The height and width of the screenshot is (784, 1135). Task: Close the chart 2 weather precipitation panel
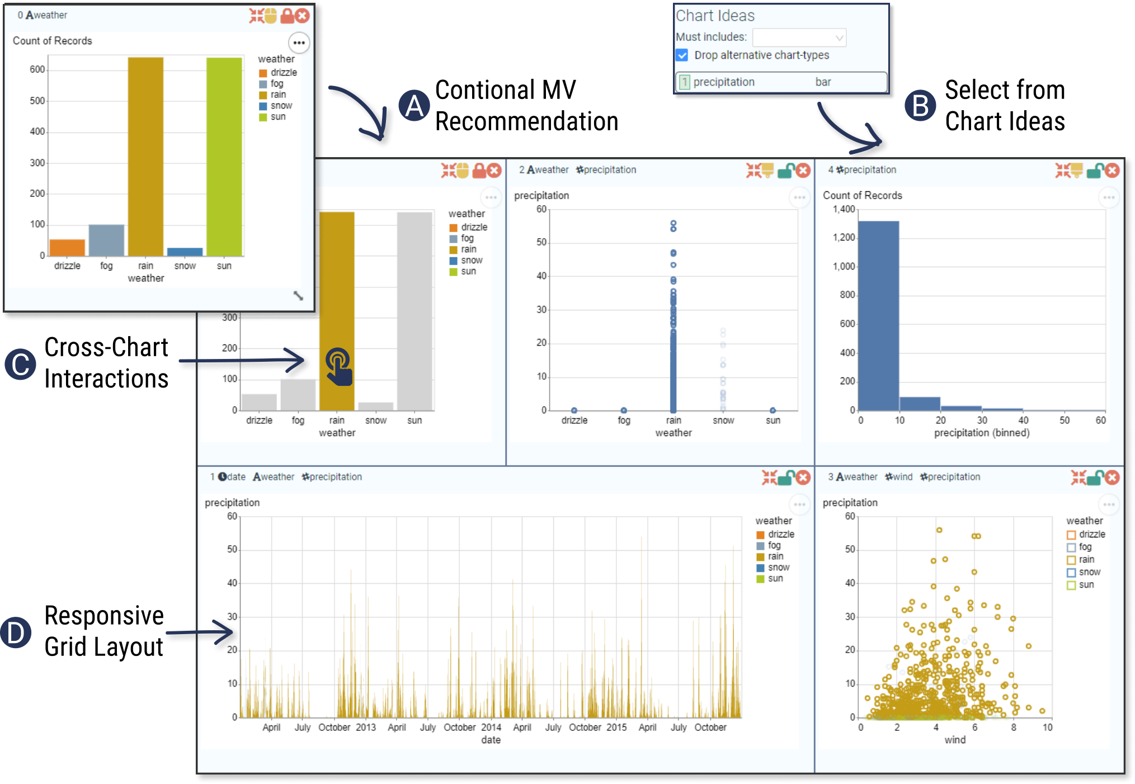click(x=803, y=171)
